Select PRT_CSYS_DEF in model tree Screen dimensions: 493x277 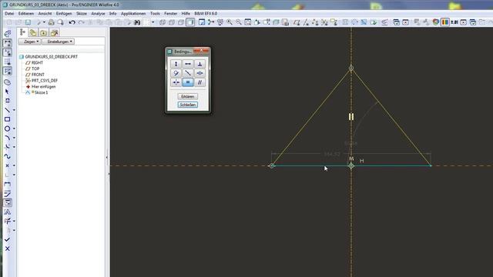45,81
